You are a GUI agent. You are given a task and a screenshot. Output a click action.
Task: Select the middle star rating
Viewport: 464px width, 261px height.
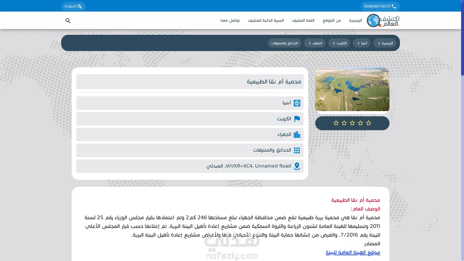(352, 123)
